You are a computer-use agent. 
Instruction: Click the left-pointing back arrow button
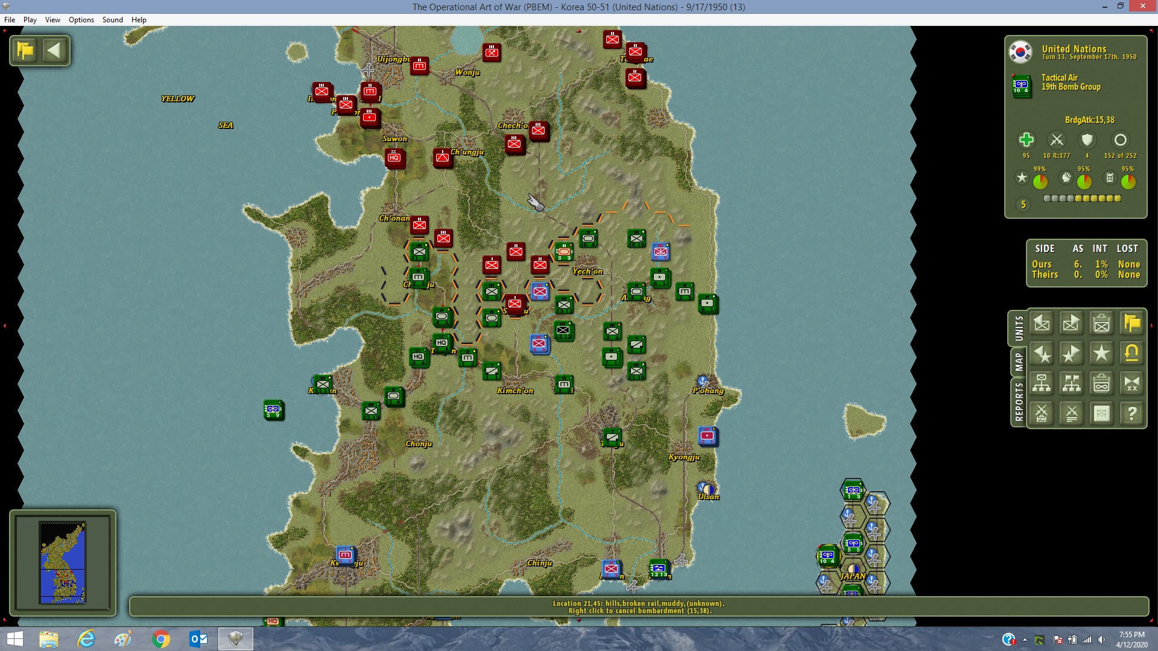point(54,50)
